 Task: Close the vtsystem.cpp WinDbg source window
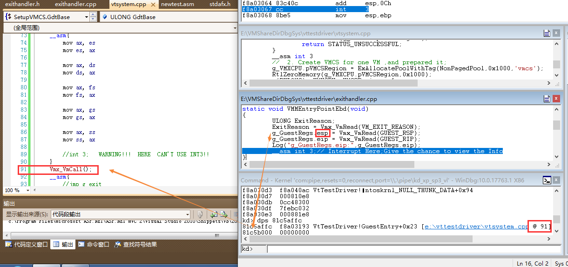(556, 33)
